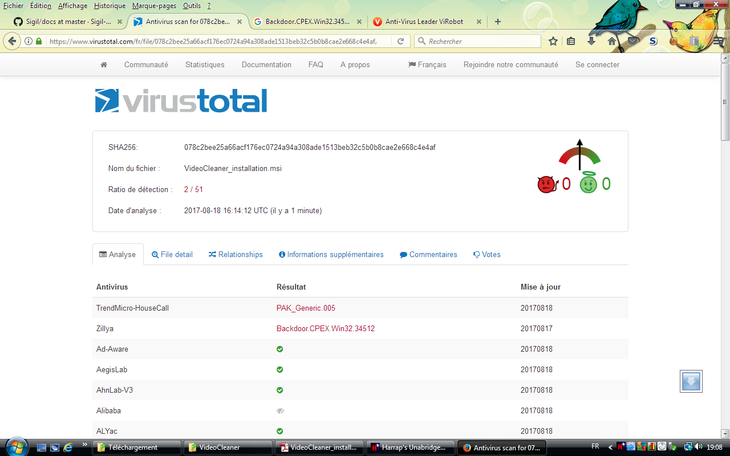This screenshot has width=730, height=456.
Task: Click the Statistiques nav link
Action: (x=205, y=65)
